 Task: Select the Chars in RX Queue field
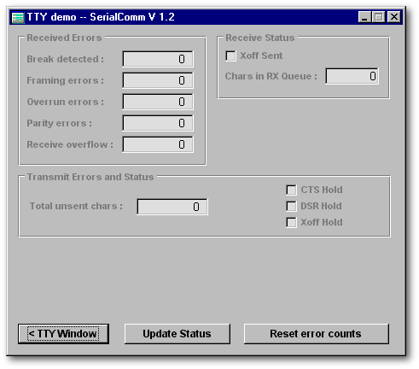point(352,76)
